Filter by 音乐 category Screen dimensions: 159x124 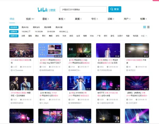click(x=44, y=36)
